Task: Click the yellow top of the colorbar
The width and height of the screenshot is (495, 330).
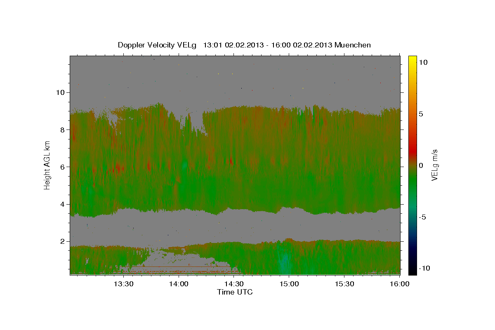Action: [412, 59]
